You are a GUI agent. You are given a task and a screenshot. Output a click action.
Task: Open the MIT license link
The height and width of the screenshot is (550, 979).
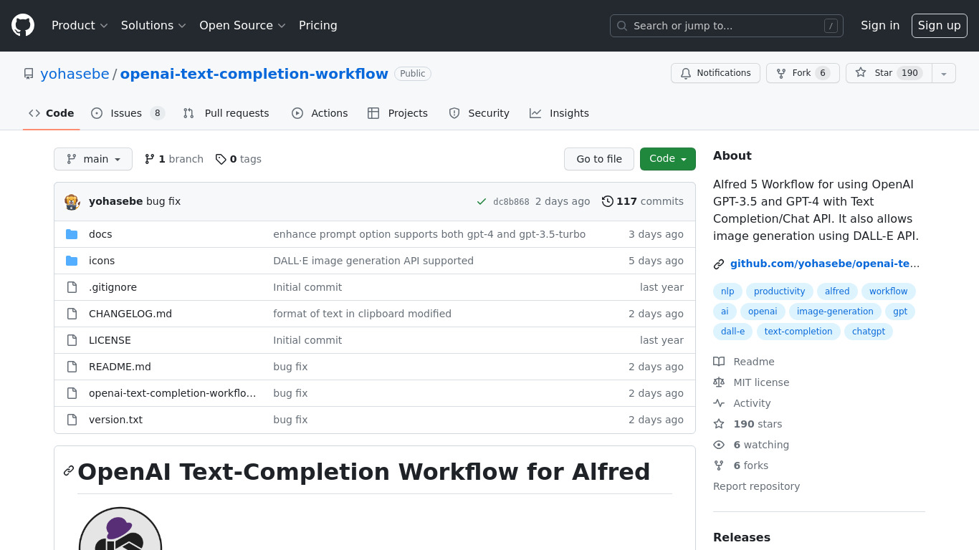tap(751, 382)
